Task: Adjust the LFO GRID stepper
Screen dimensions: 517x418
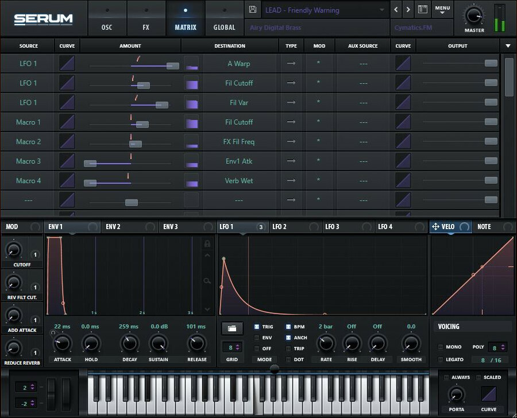Action: pos(237,347)
